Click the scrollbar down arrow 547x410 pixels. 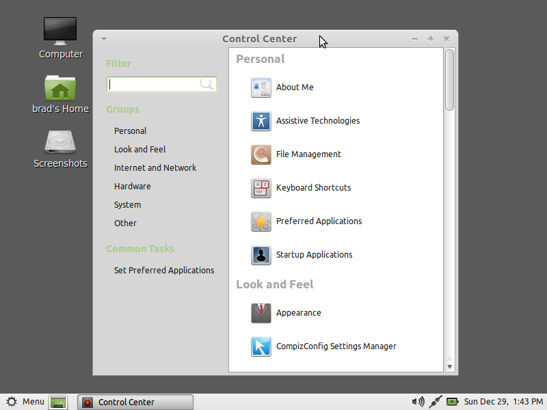coord(449,367)
